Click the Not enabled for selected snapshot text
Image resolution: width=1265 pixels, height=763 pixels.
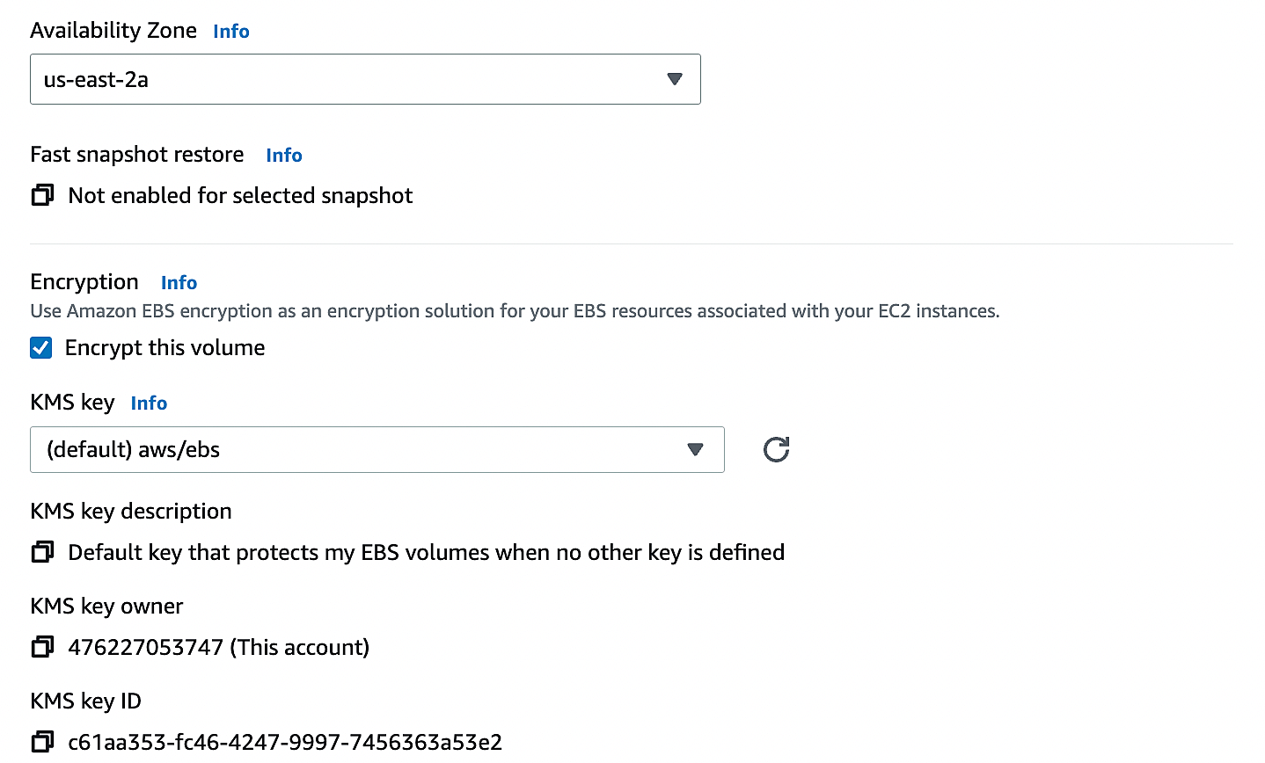pos(240,195)
